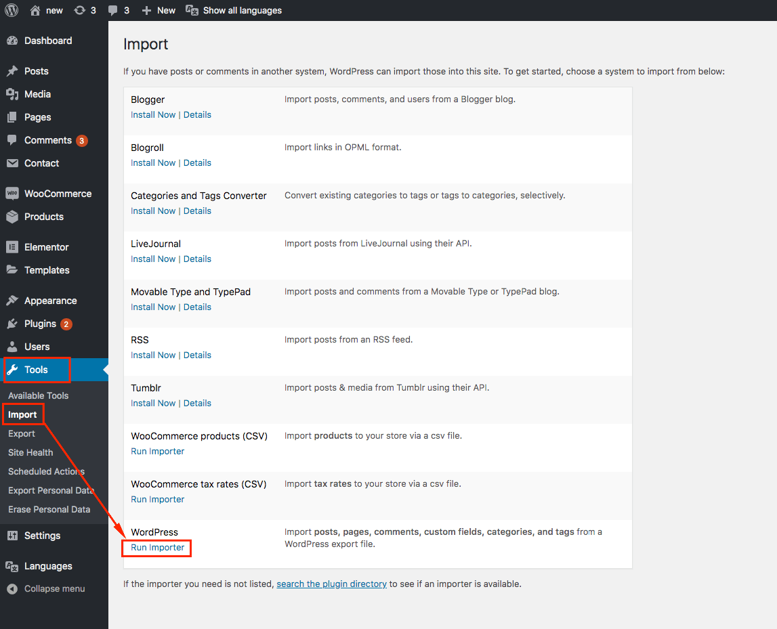This screenshot has height=629, width=777.
Task: Go to Site Health under Tools
Action: click(30, 452)
